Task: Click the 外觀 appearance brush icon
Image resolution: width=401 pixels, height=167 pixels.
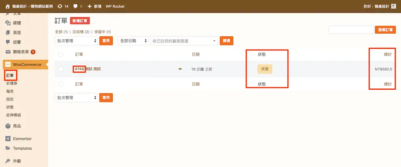Action: (8, 161)
